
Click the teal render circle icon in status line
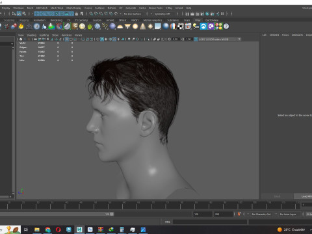pyautogui.click(x=207, y=14)
